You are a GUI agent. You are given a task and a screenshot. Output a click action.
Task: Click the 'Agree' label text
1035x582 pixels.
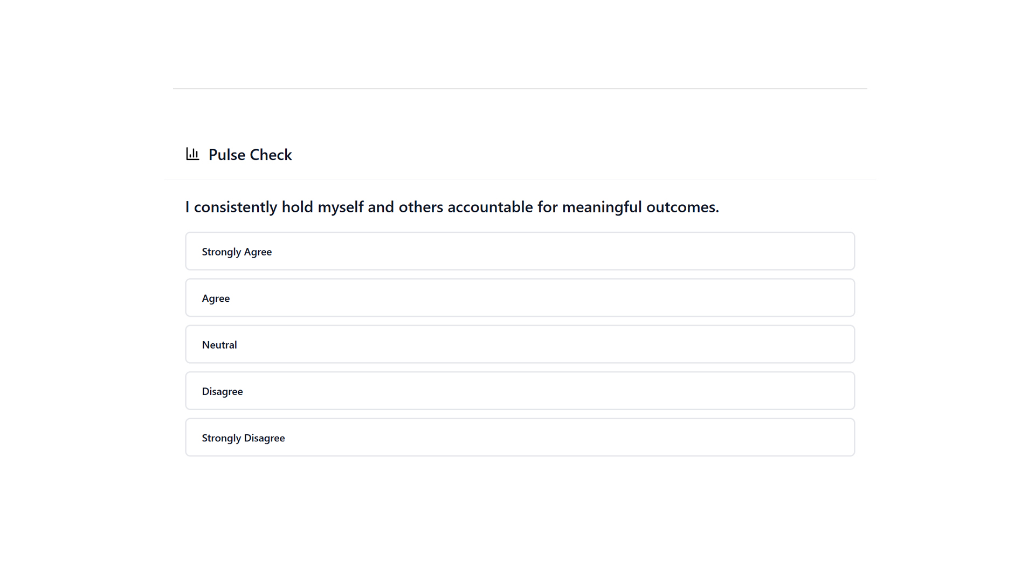[x=216, y=298]
